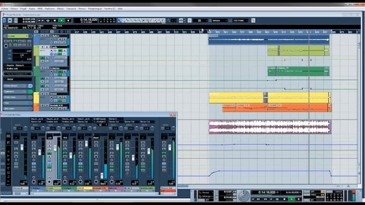Image resolution: width=365 pixels, height=205 pixels.
Task: Click the Activate Project button in toolbar
Action: click(x=4, y=20)
